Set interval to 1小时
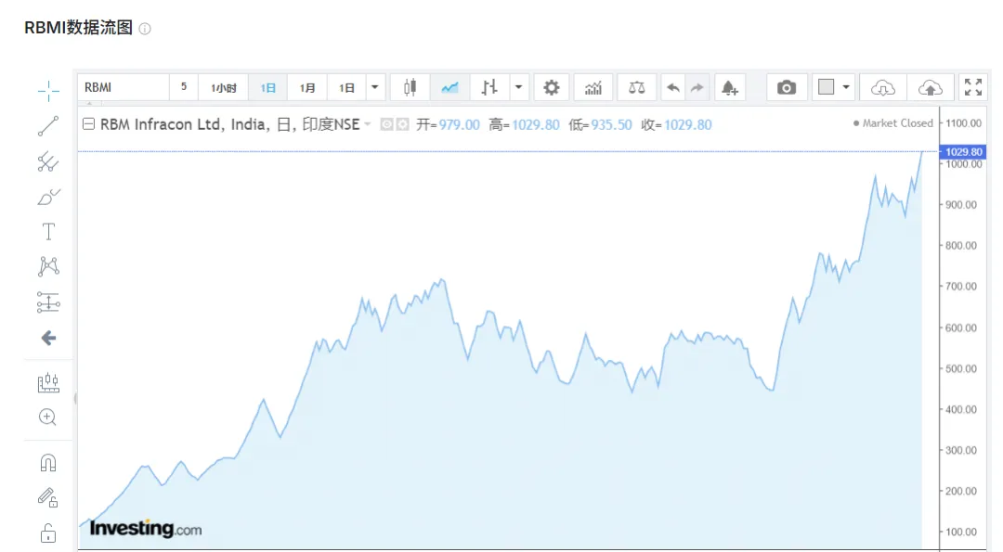The width and height of the screenshot is (1003, 552). pos(223,87)
